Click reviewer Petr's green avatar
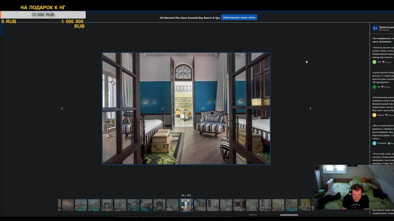Screen dimensions: 394x221 374,62
